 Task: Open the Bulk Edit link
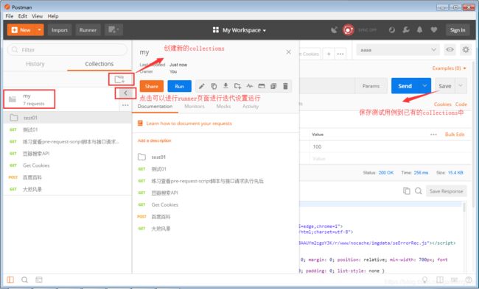click(x=455, y=135)
